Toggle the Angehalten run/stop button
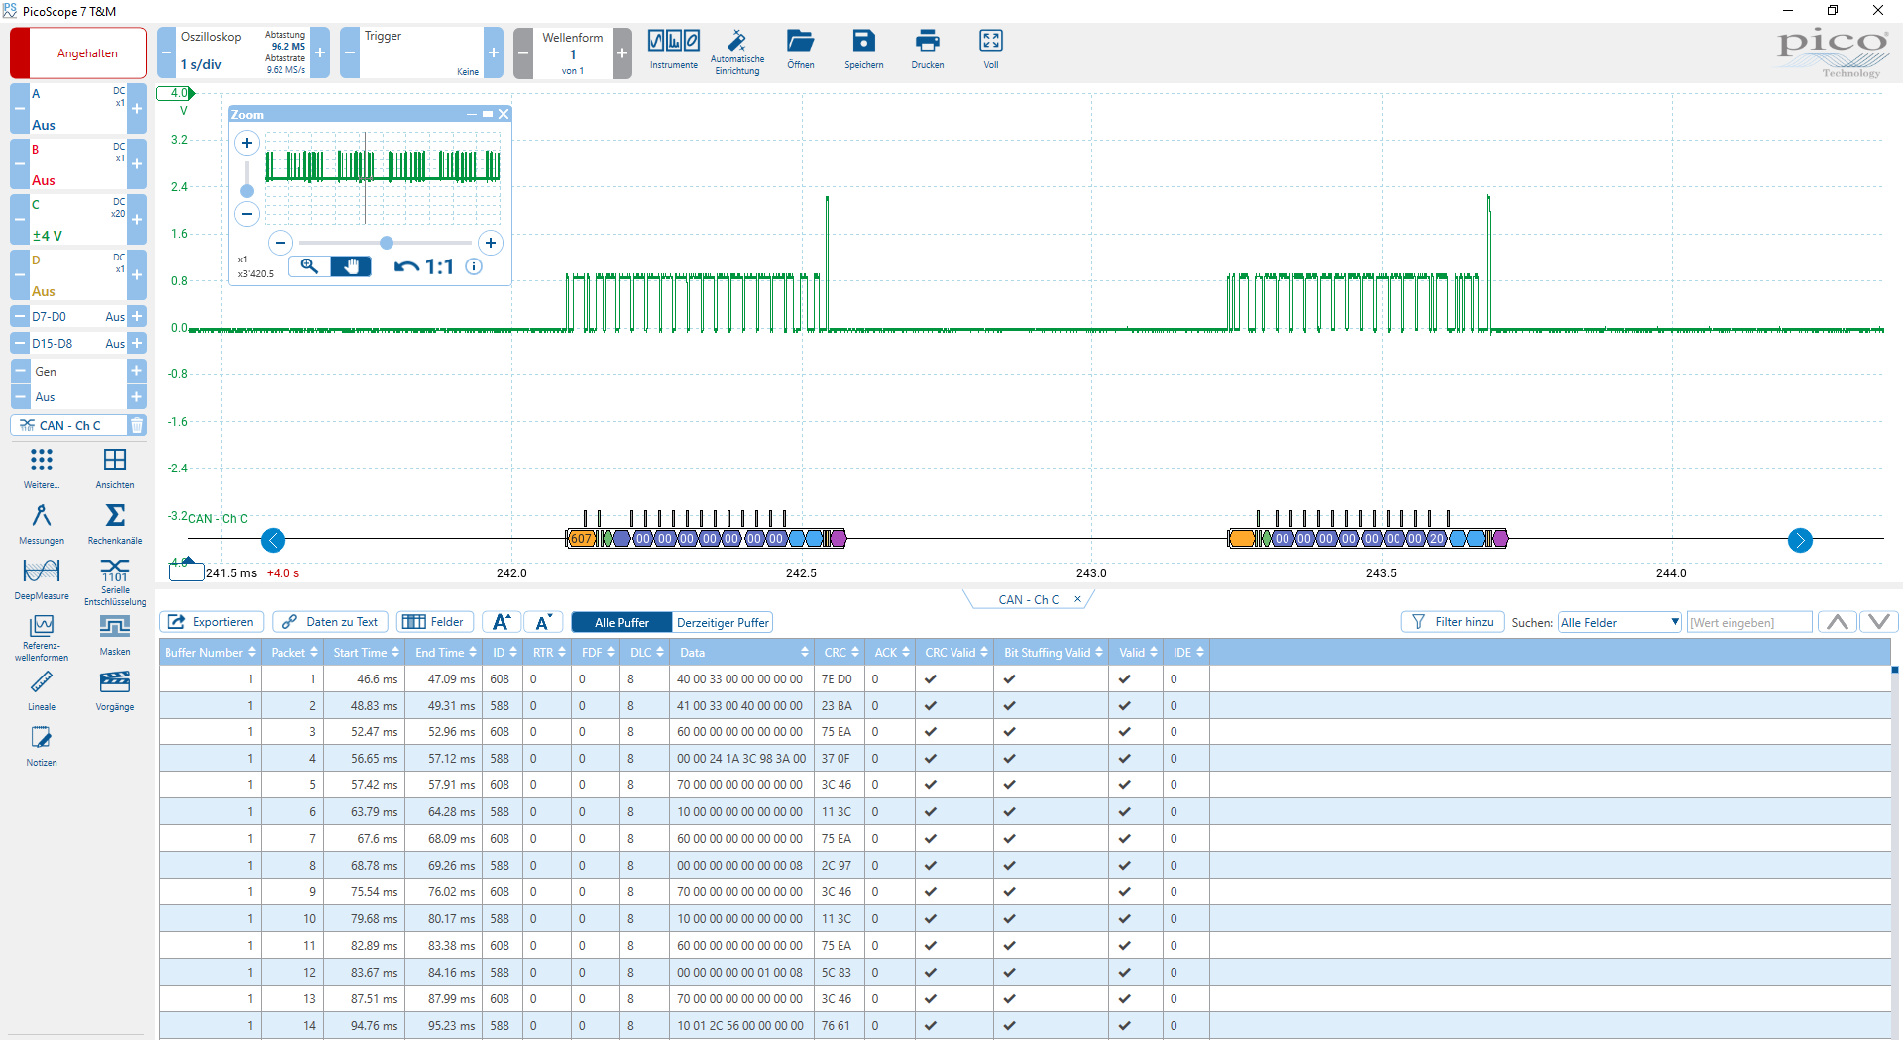Image resolution: width=1903 pixels, height=1040 pixels. pyautogui.click(x=78, y=53)
